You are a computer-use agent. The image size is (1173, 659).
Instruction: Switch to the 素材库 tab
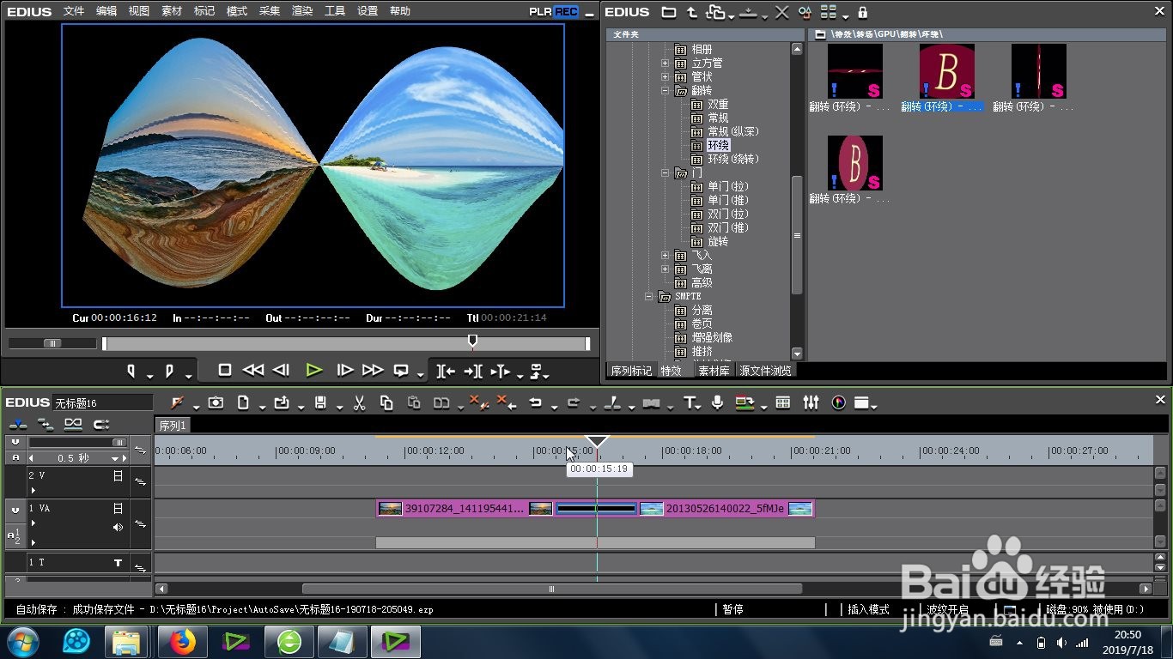713,371
